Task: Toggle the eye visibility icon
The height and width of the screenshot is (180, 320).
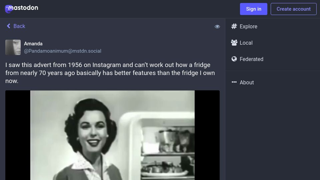Action: pos(217,27)
